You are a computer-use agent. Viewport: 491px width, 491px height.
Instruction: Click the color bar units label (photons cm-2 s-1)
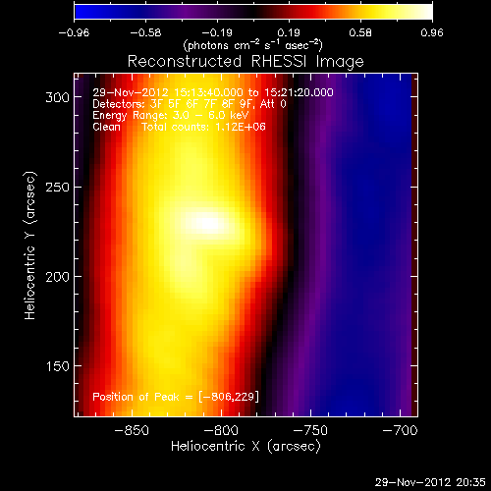253,45
